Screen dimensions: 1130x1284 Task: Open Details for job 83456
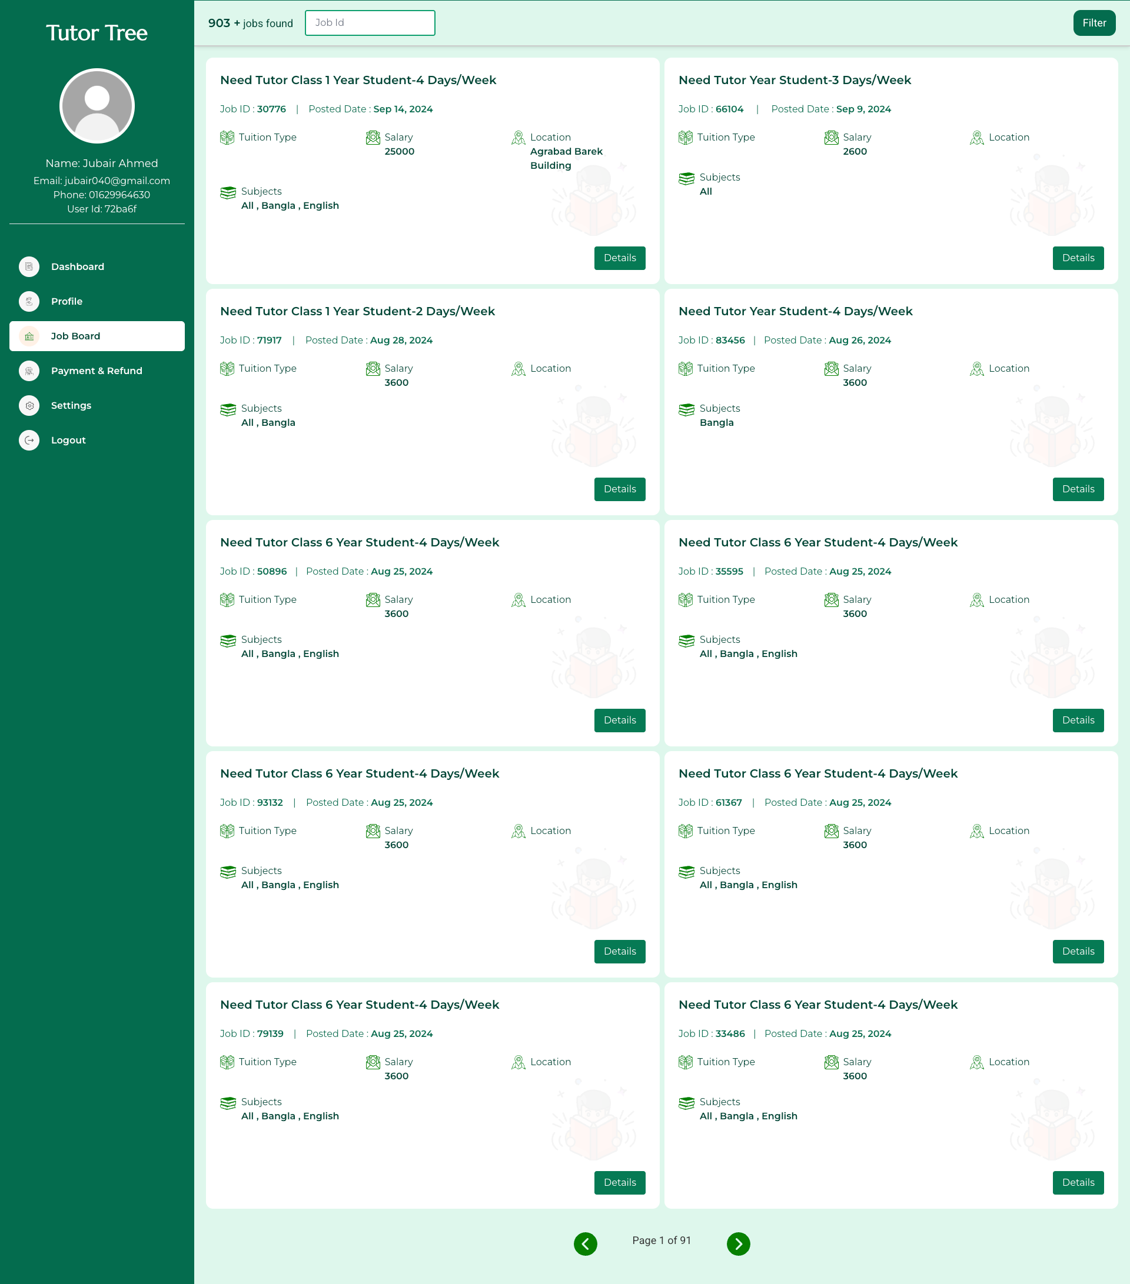1077,489
